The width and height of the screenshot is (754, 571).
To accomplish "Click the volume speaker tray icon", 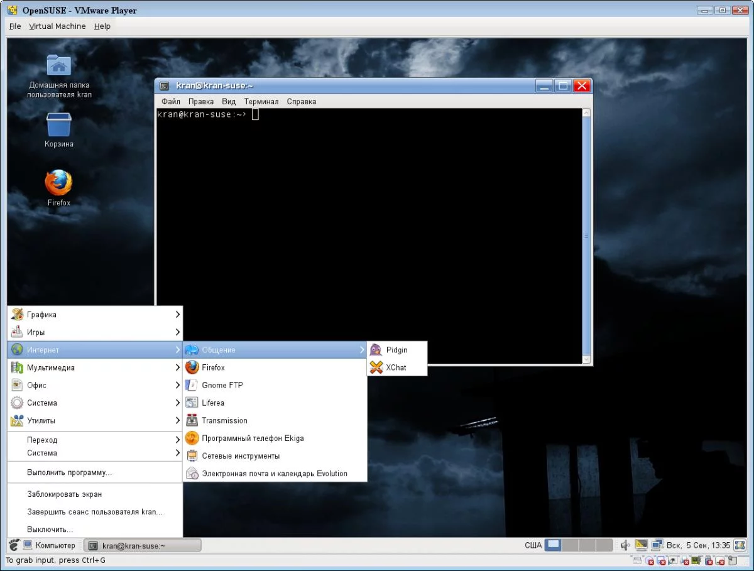I will [625, 545].
